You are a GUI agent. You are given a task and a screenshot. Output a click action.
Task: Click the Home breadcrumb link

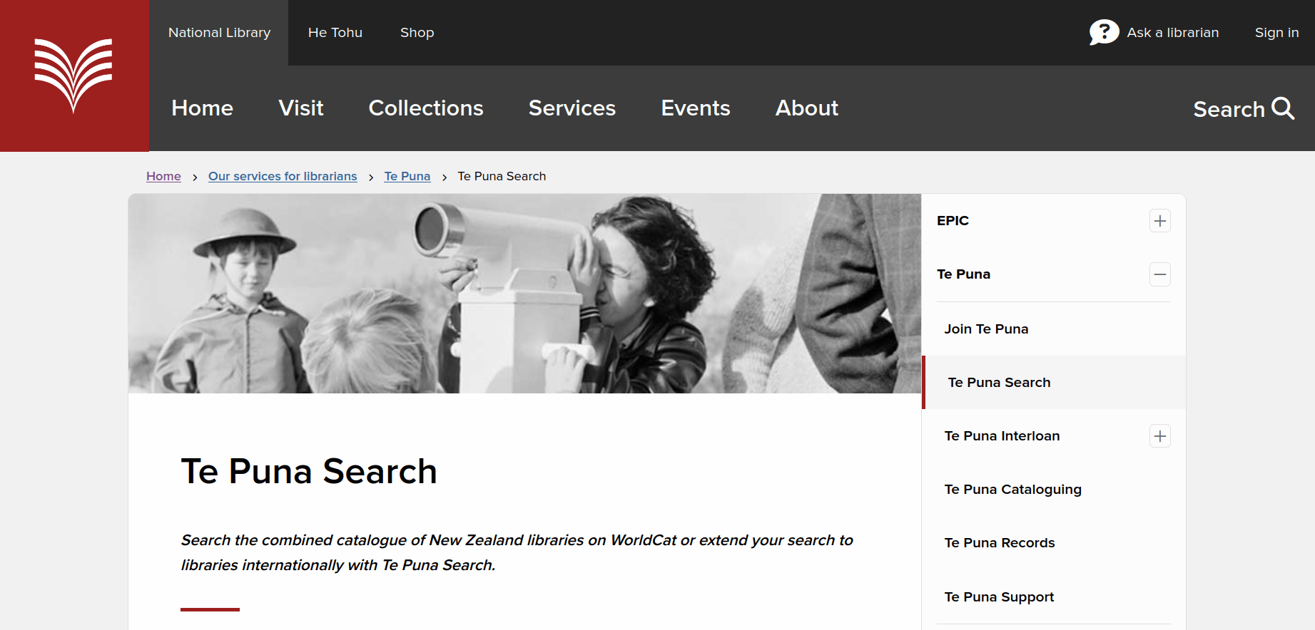coord(163,176)
